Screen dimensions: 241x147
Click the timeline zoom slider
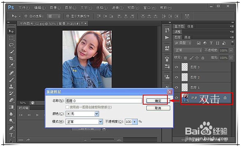coord(102,139)
